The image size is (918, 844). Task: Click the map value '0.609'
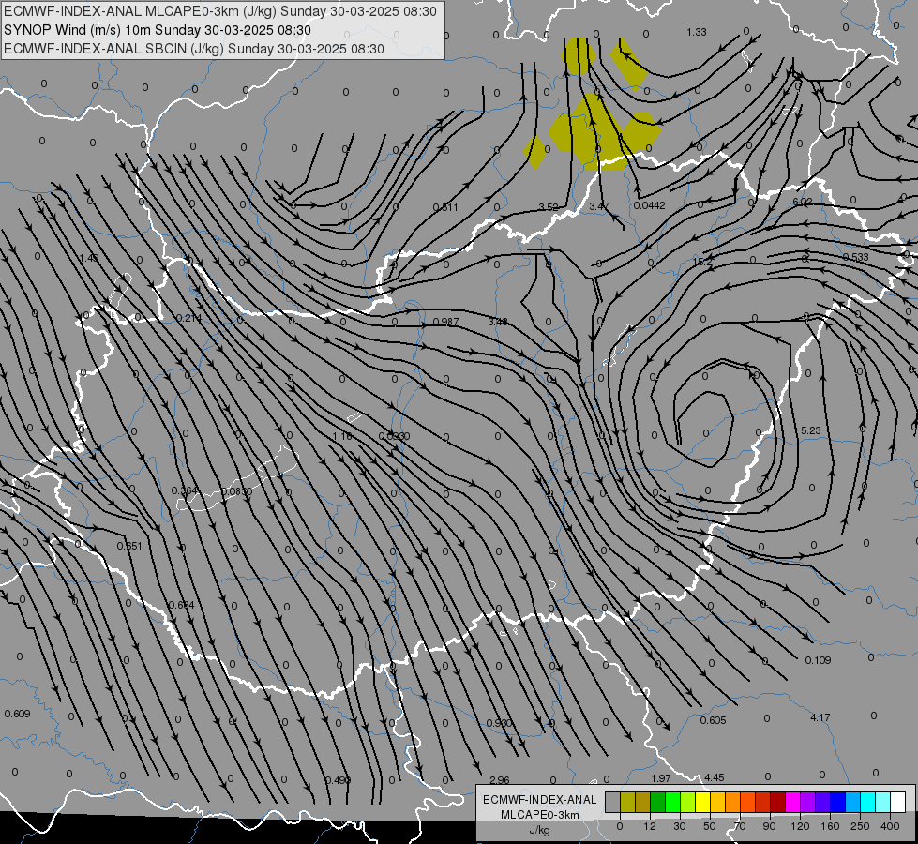[17, 714]
